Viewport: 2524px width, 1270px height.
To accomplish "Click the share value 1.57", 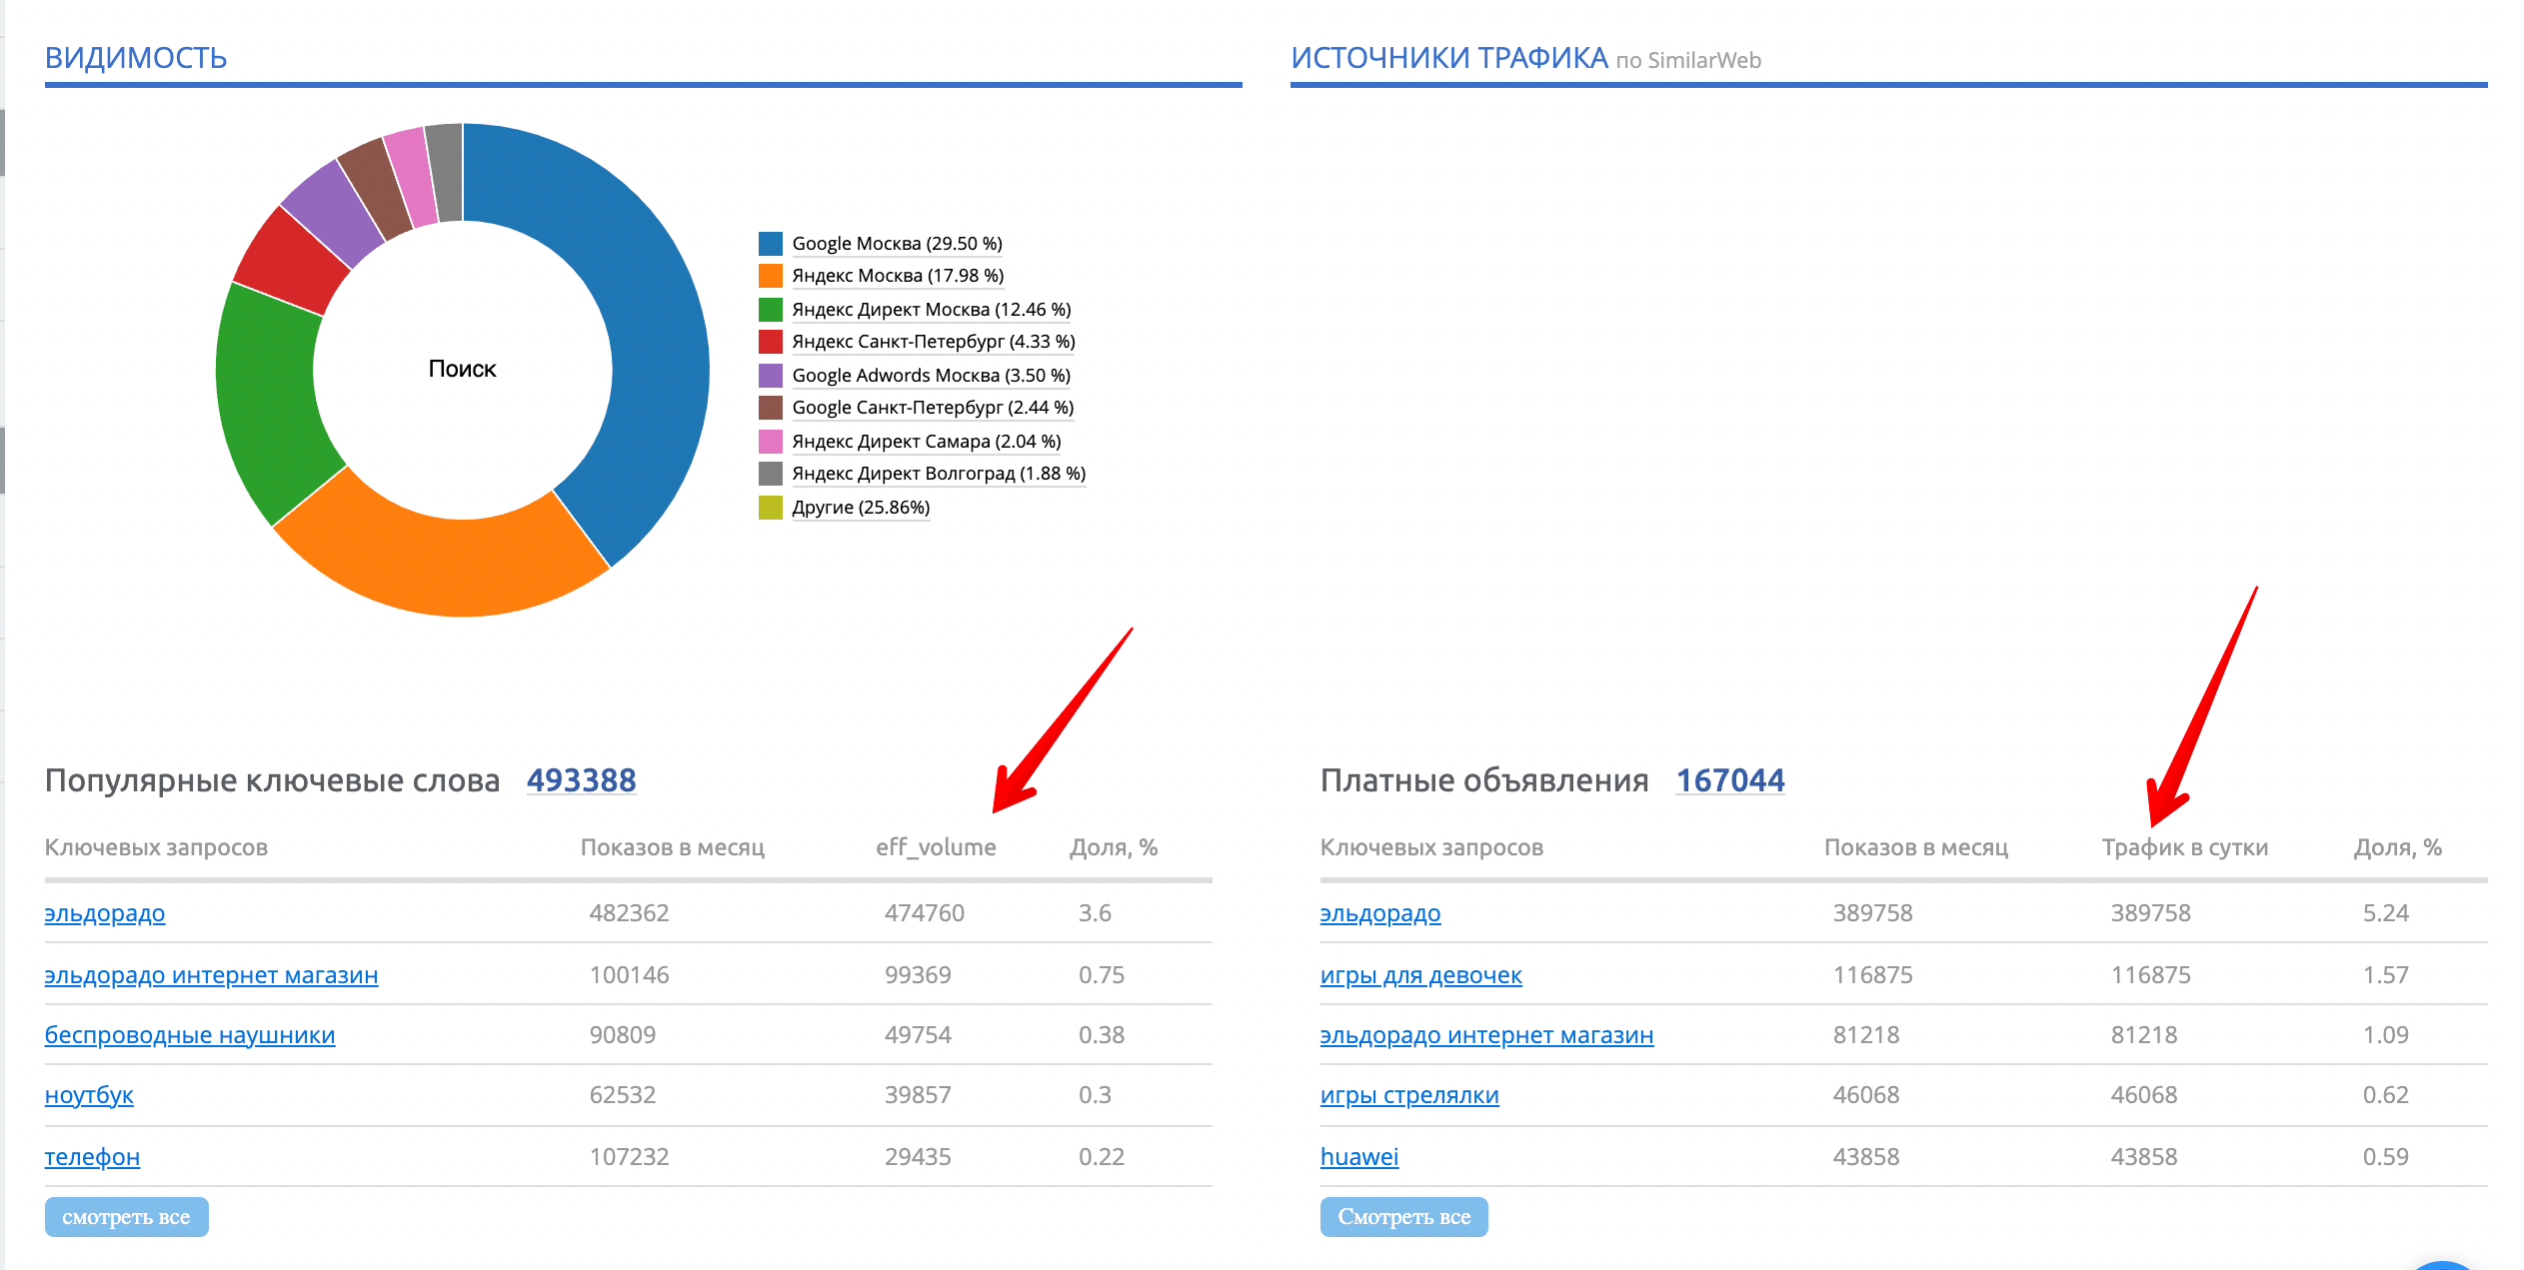I will pos(2385,974).
